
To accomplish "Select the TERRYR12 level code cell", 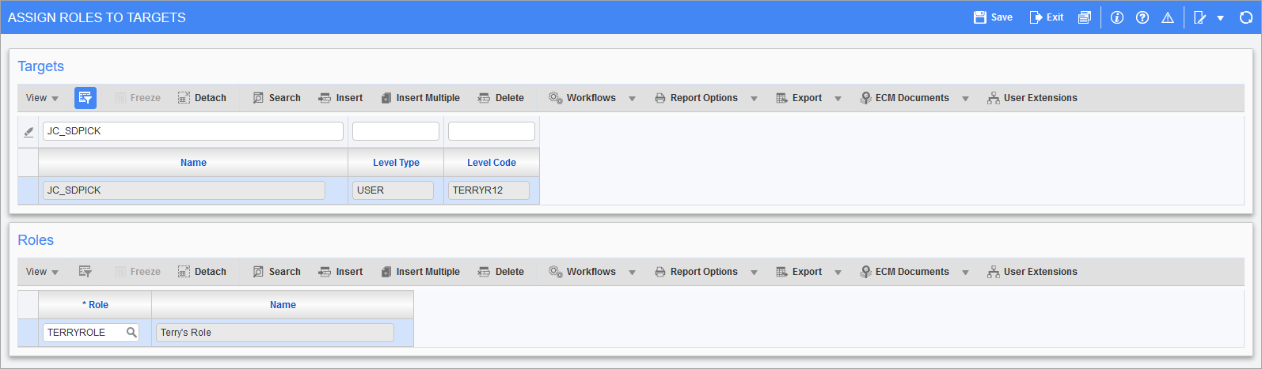I will point(488,190).
